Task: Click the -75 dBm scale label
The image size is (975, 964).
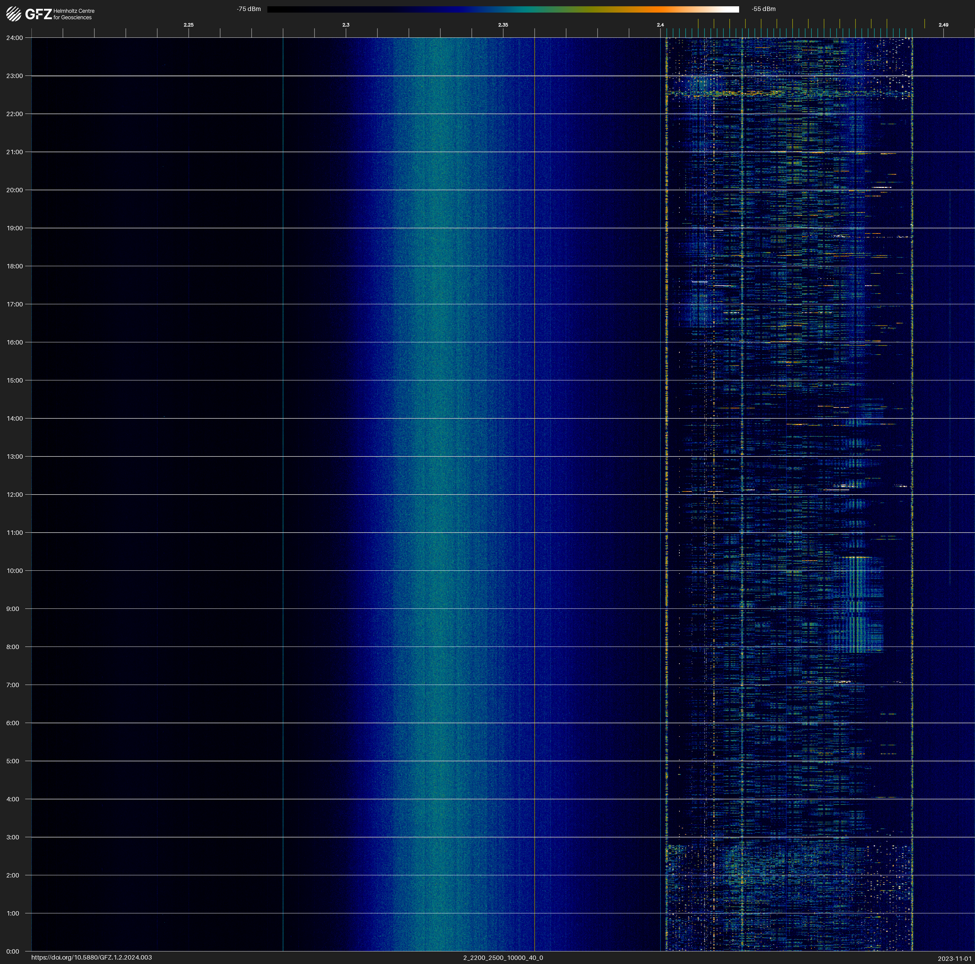Action: click(x=249, y=9)
